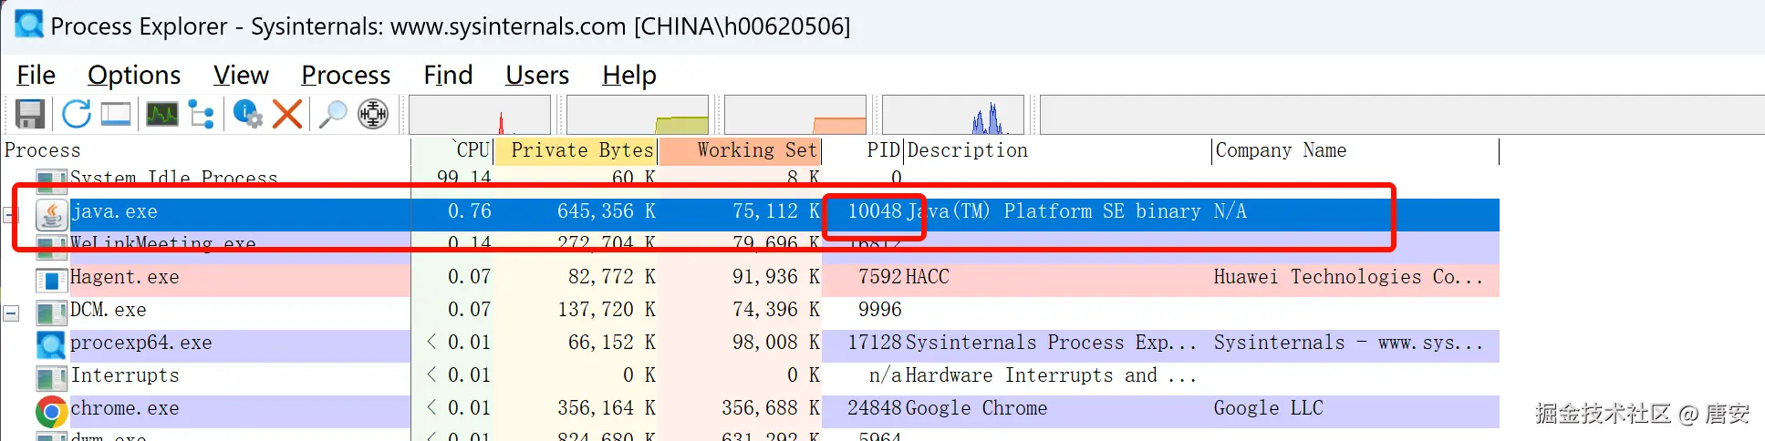1765x441 pixels.
Task: Click the Private Bytes value 137,720 K
Action: pos(607,311)
